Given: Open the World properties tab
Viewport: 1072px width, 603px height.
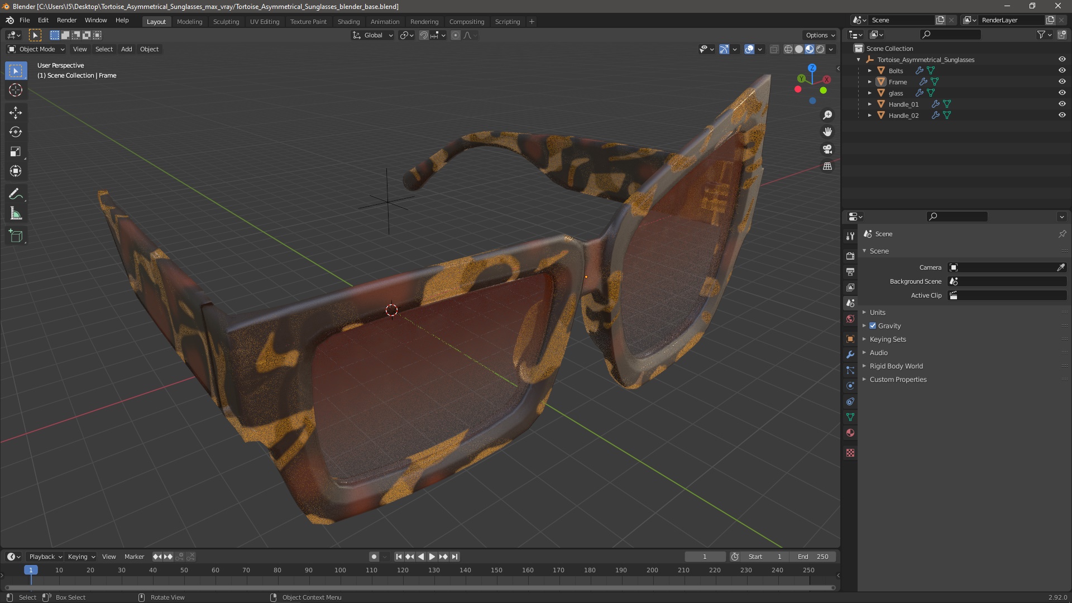Looking at the screenshot, I should pos(850,319).
